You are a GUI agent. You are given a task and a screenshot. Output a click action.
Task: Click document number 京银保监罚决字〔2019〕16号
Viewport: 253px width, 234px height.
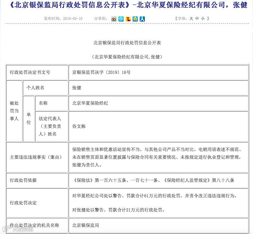(x=101, y=72)
